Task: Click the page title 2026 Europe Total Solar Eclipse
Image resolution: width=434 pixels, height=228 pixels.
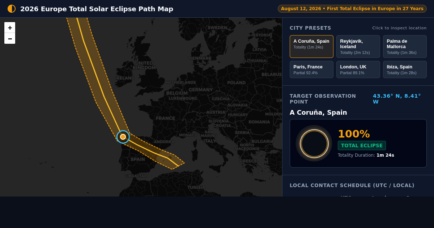Action: pyautogui.click(x=97, y=9)
